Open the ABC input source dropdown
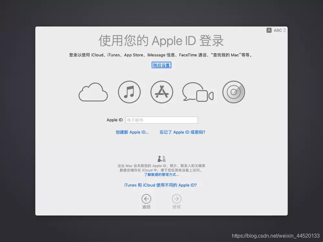The height and width of the screenshot is (242, 323). pos(280,30)
